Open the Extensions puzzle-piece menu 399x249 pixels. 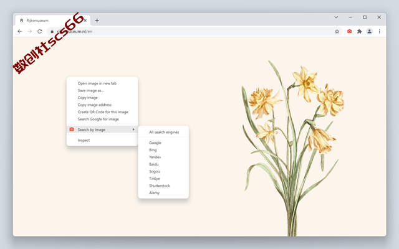(x=359, y=31)
